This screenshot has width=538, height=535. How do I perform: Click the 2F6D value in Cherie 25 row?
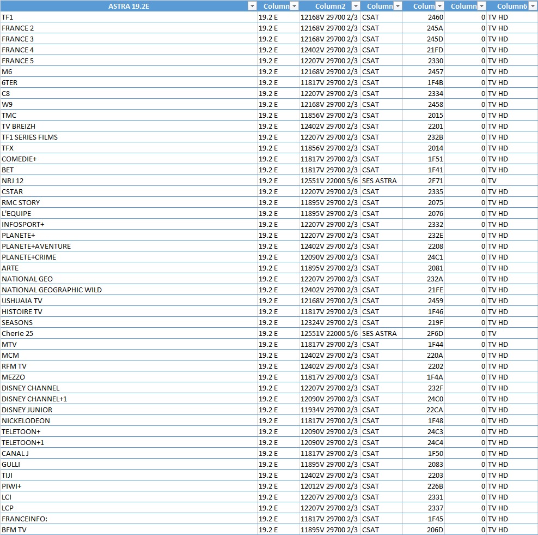424,333
